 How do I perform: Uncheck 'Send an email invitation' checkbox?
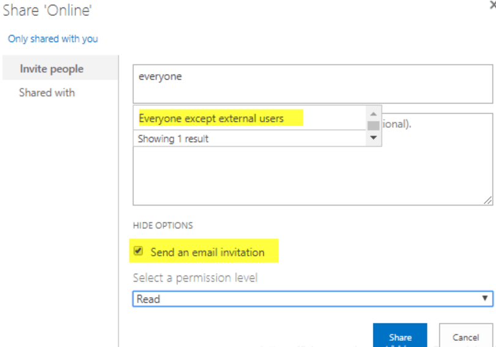(138, 251)
